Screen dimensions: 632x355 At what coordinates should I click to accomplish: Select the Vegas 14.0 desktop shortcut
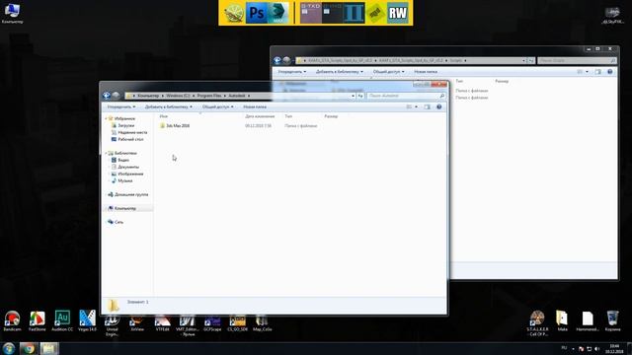(x=87, y=320)
